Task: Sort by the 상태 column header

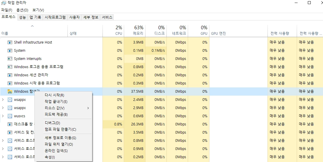Action: click(x=85, y=31)
